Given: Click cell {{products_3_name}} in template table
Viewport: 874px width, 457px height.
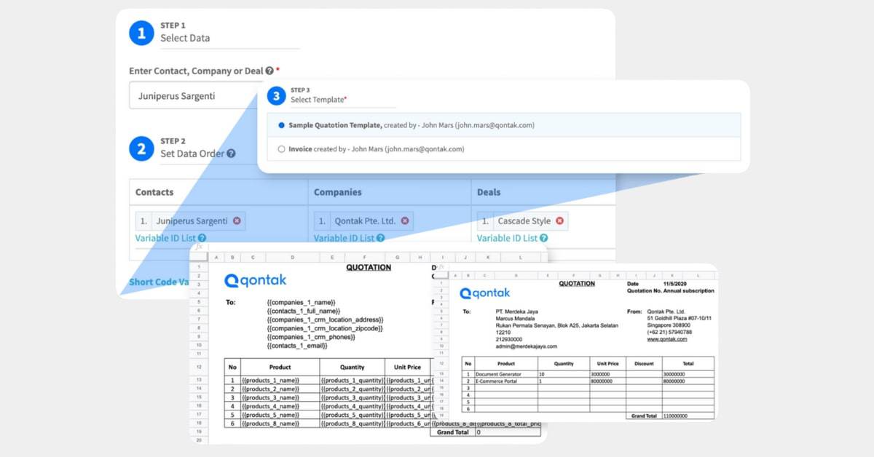Looking at the screenshot, I should click(x=280, y=397).
